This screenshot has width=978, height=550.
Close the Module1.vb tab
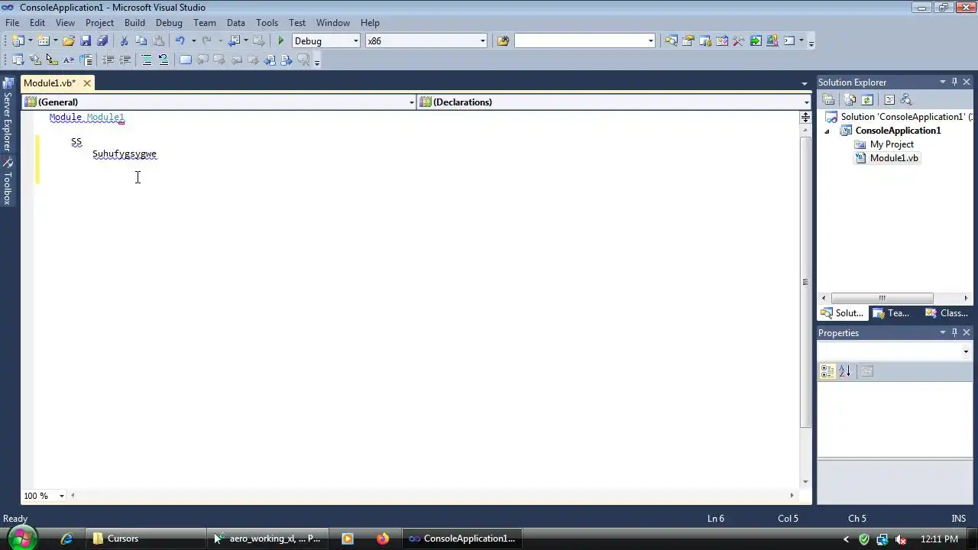[87, 82]
